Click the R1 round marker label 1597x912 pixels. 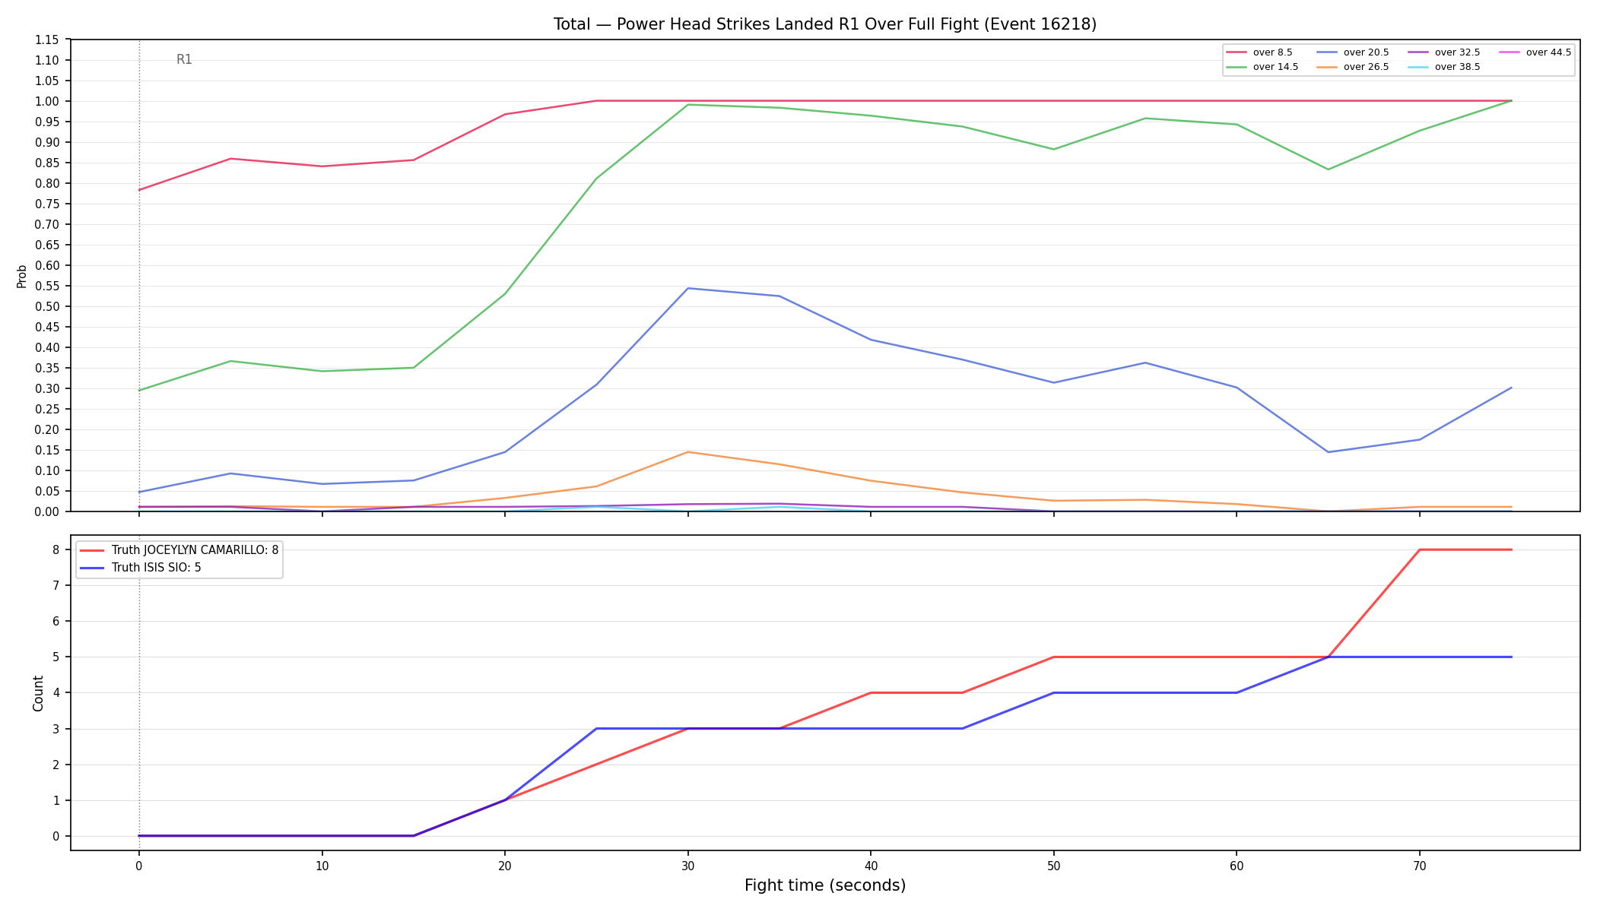click(184, 59)
